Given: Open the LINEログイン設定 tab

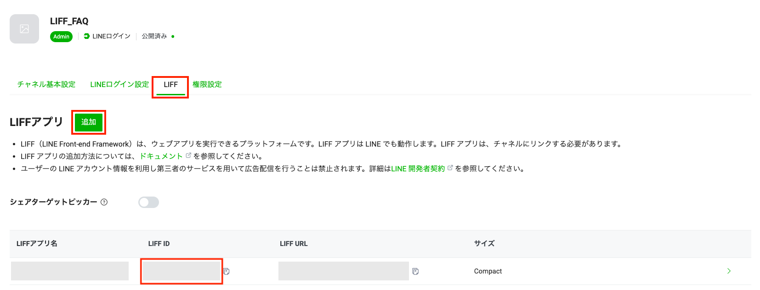Looking at the screenshot, I should tap(119, 84).
